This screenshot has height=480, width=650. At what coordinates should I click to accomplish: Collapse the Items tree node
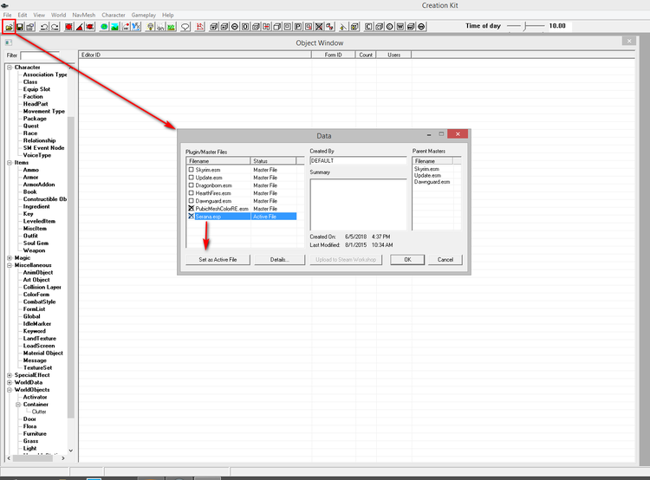click(10, 163)
